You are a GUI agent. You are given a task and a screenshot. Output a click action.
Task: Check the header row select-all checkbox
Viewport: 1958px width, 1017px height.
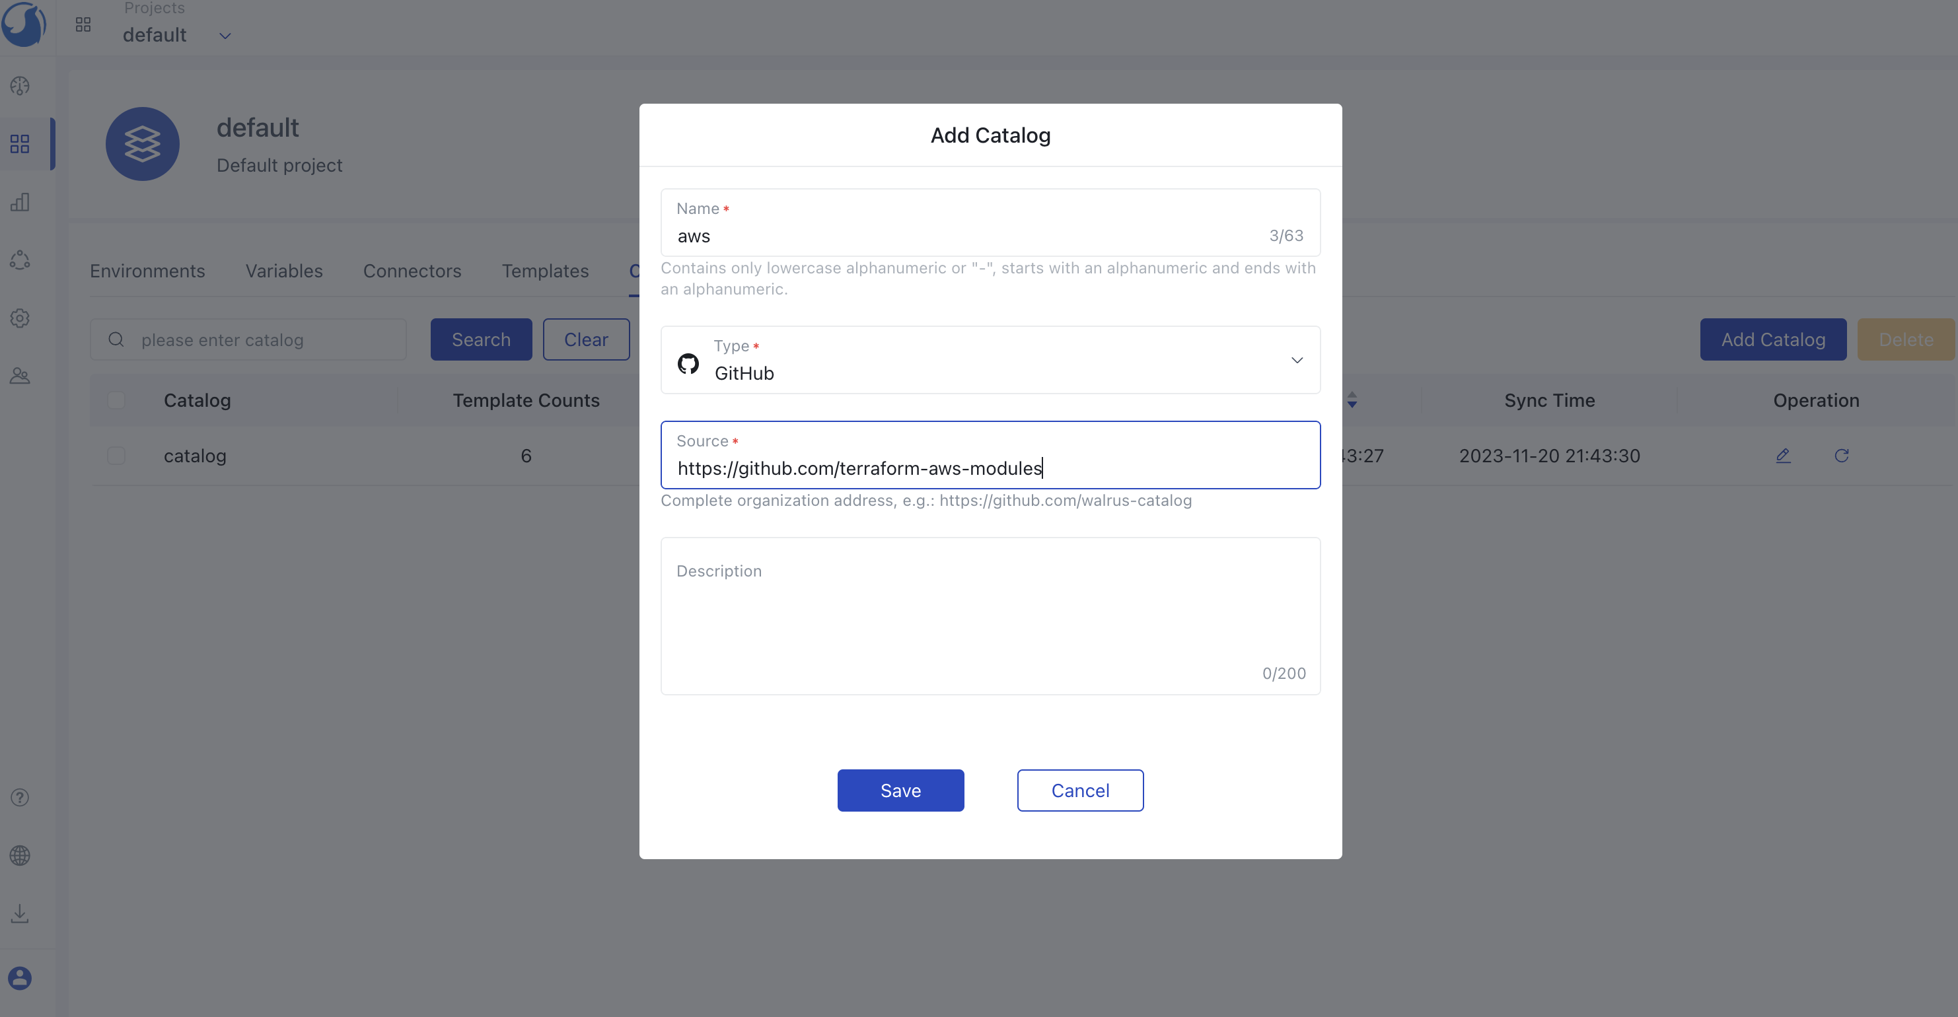coord(116,400)
